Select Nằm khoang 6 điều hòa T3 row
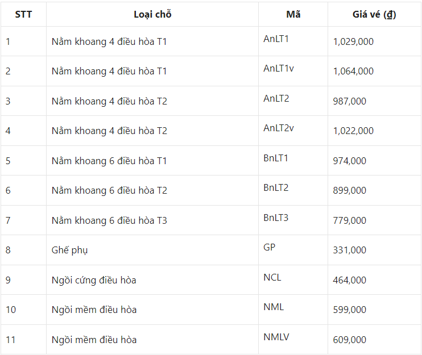This screenshot has height=355, width=422. click(x=211, y=220)
